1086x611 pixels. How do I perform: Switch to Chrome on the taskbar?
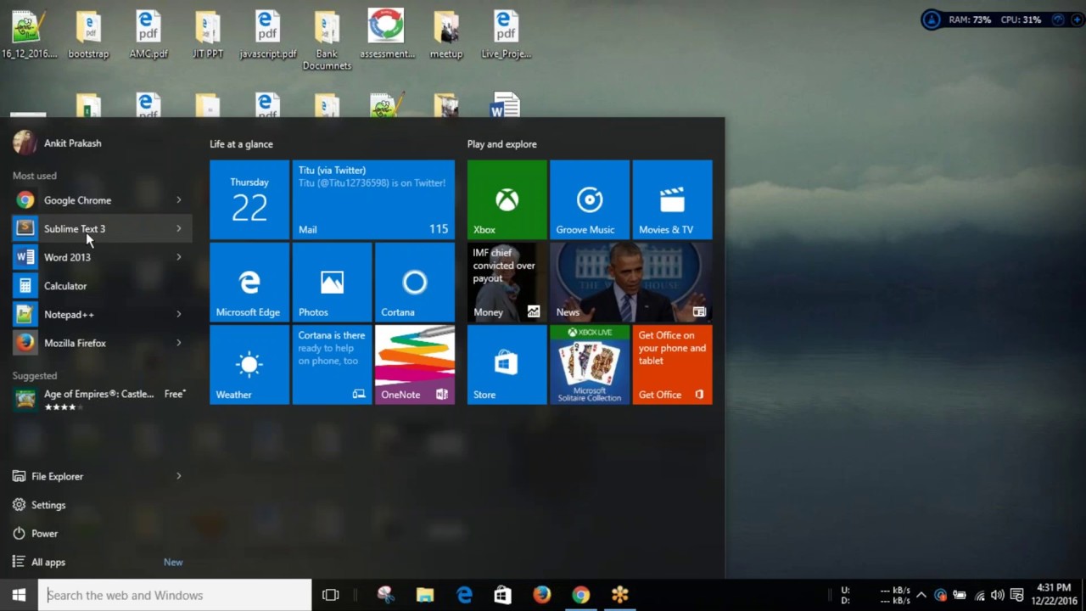click(x=581, y=595)
